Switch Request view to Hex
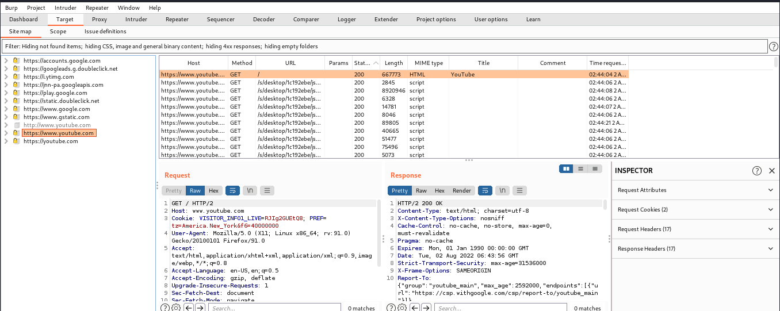This screenshot has width=780, height=311. [x=213, y=190]
